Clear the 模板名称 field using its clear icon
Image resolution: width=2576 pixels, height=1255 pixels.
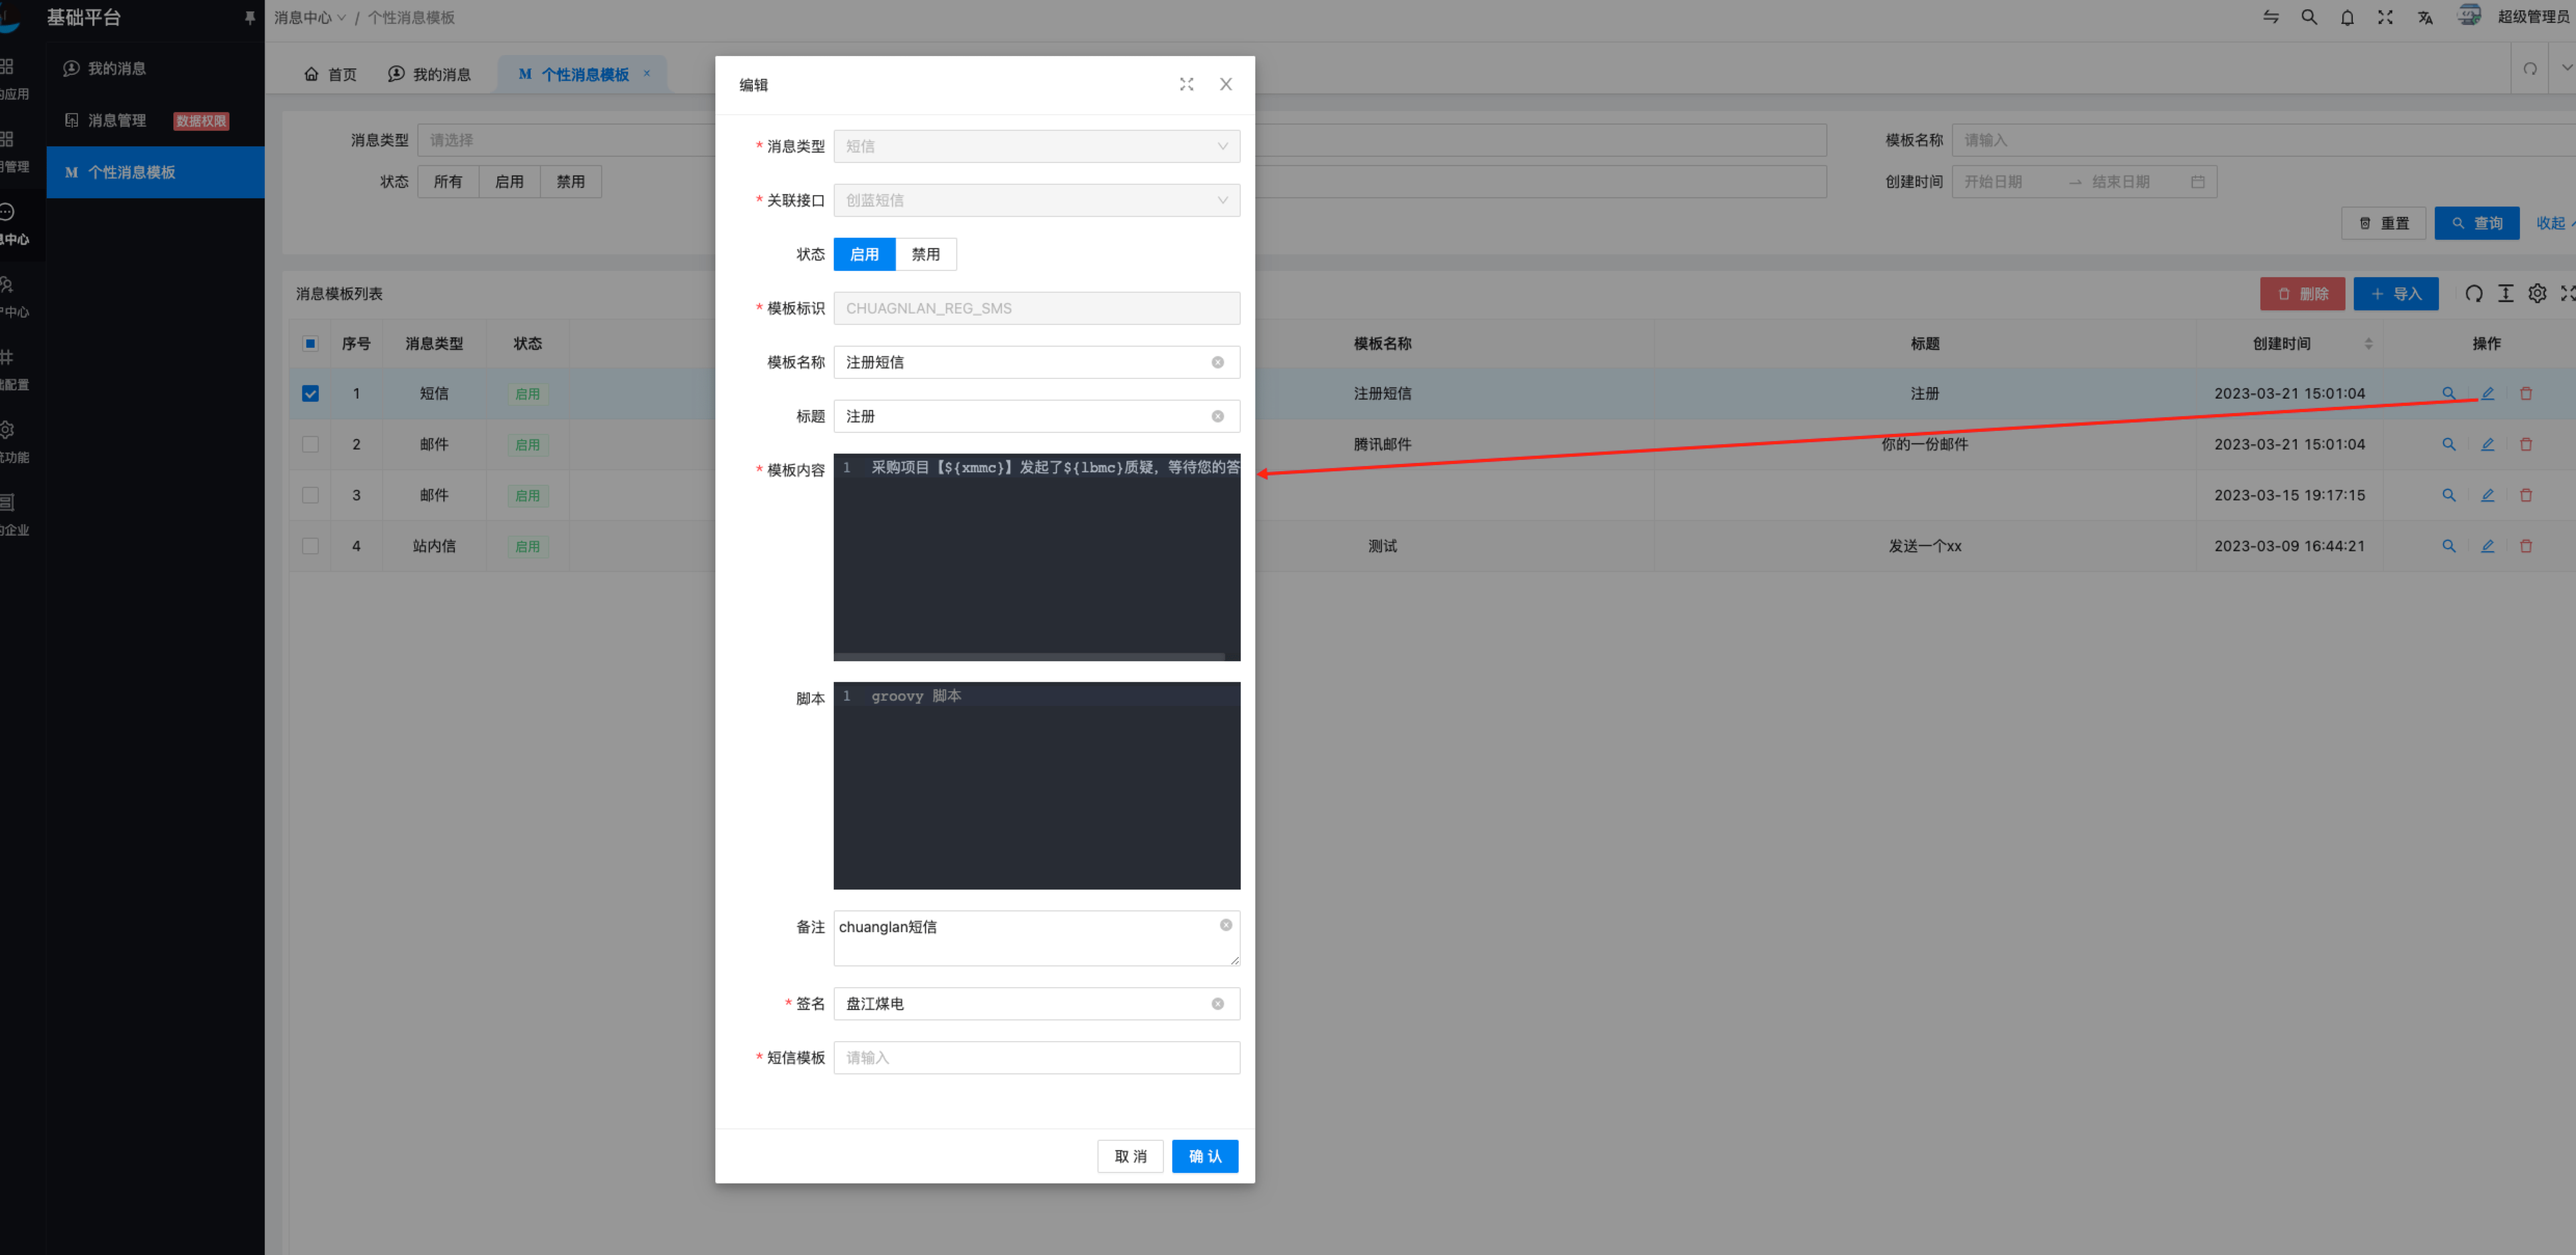click(x=1217, y=362)
